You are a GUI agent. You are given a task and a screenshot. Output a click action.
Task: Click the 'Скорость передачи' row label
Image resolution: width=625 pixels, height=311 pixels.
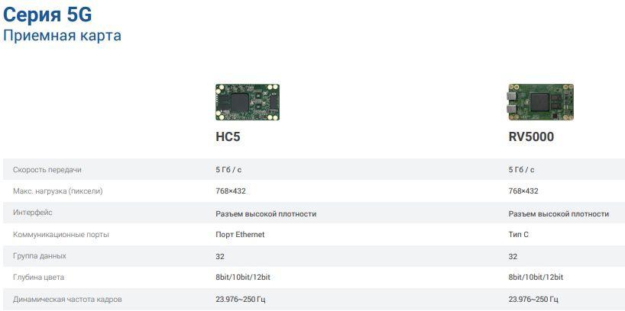[47, 170]
